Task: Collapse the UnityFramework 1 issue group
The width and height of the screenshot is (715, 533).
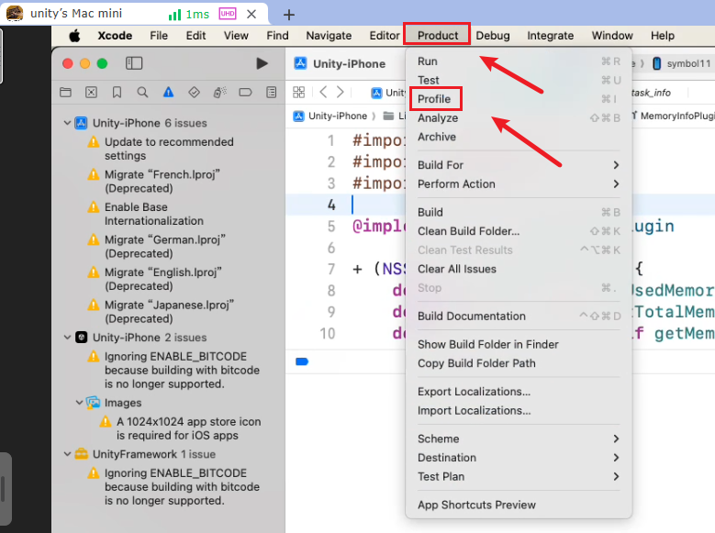Action: coord(67,454)
